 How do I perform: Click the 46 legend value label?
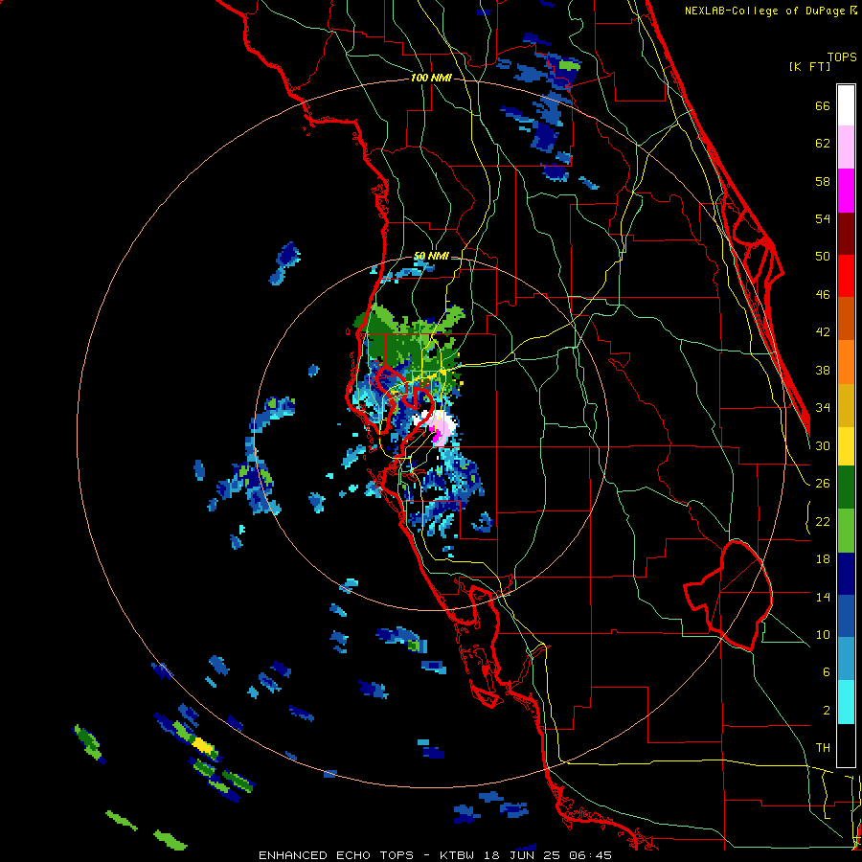point(823,295)
